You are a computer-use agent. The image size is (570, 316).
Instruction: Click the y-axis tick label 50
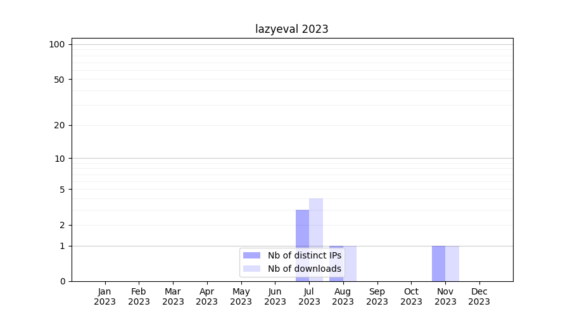60,80
